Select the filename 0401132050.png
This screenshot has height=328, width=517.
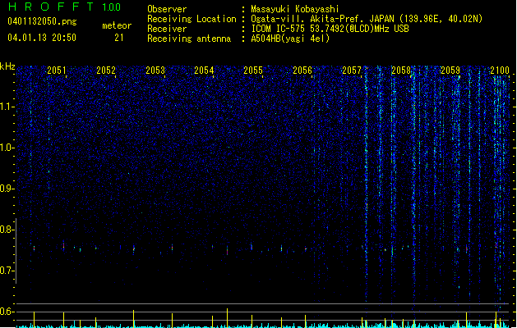42,21
